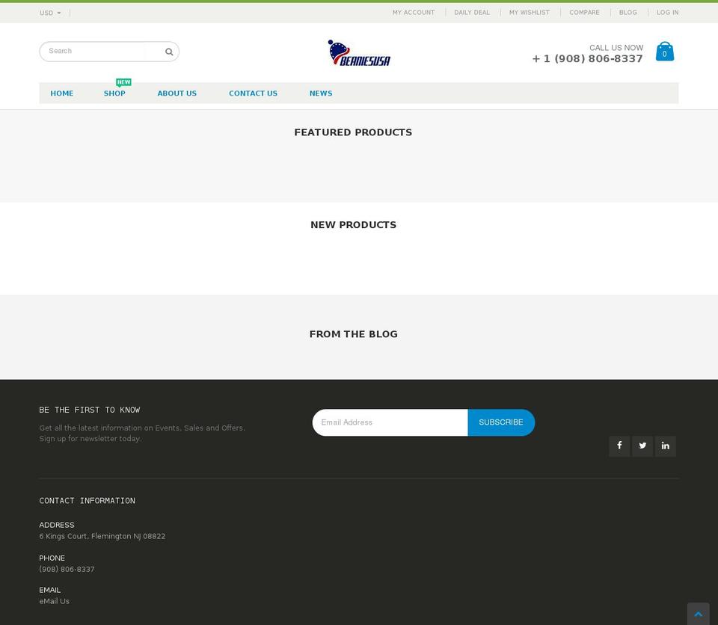Open the shopping bag cart icon
The image size is (718, 625).
coord(664,52)
